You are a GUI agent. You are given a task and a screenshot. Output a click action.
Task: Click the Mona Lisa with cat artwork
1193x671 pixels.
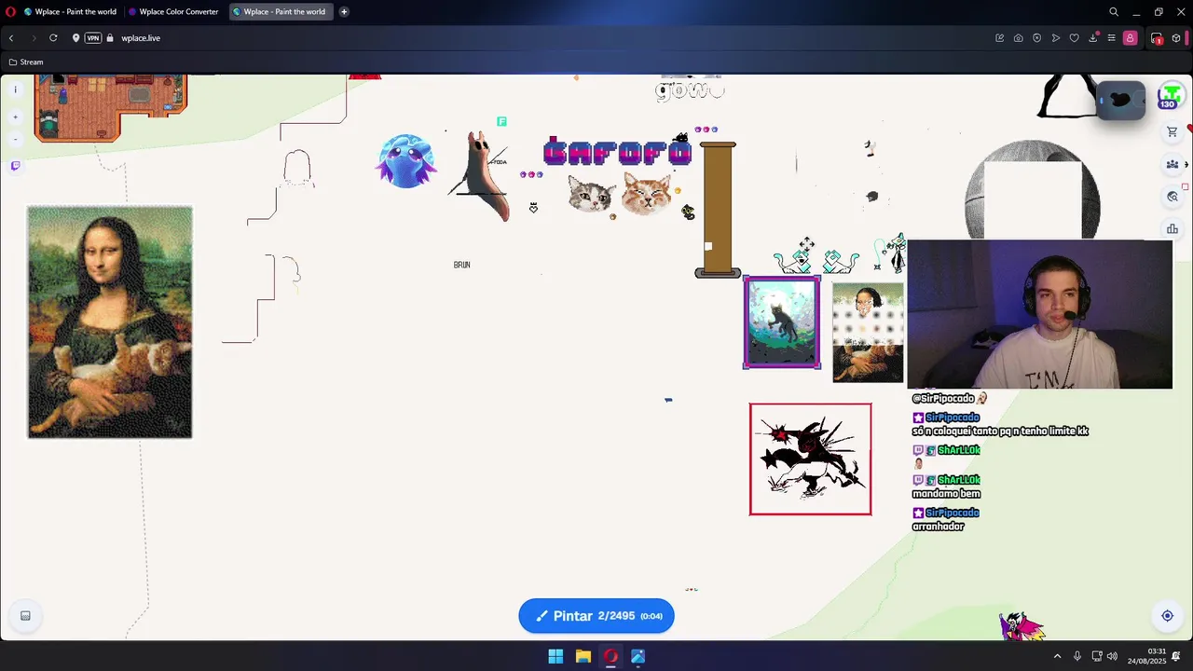pos(110,322)
